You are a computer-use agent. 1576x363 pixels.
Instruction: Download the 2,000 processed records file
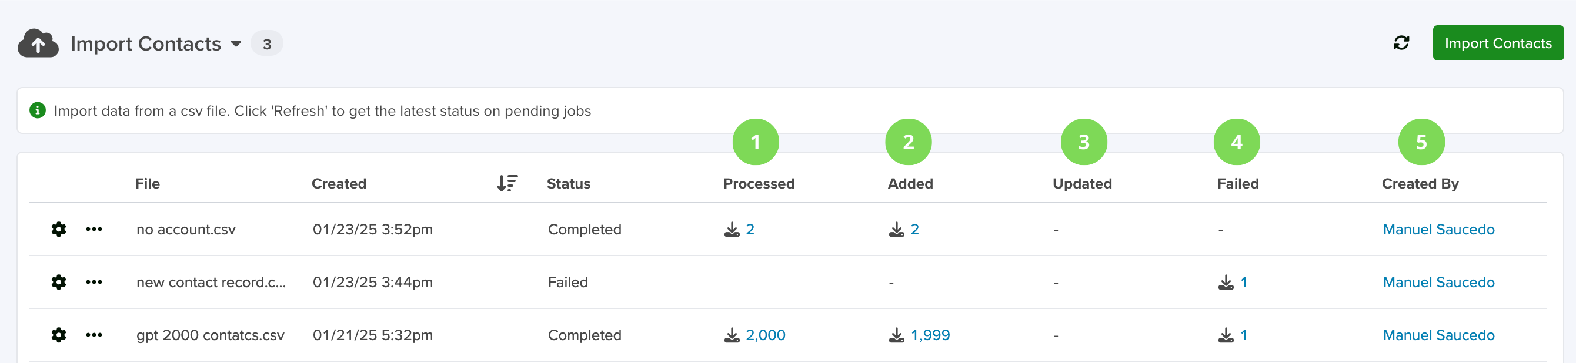point(755,335)
